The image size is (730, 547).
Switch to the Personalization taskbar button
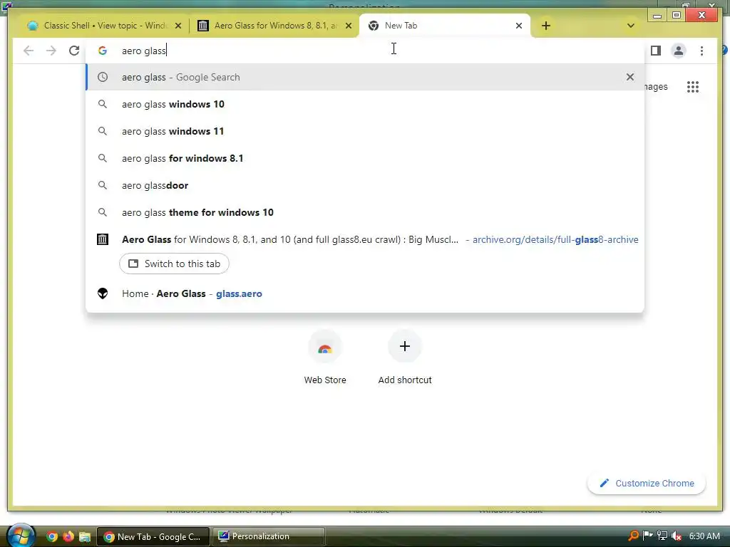click(x=269, y=536)
